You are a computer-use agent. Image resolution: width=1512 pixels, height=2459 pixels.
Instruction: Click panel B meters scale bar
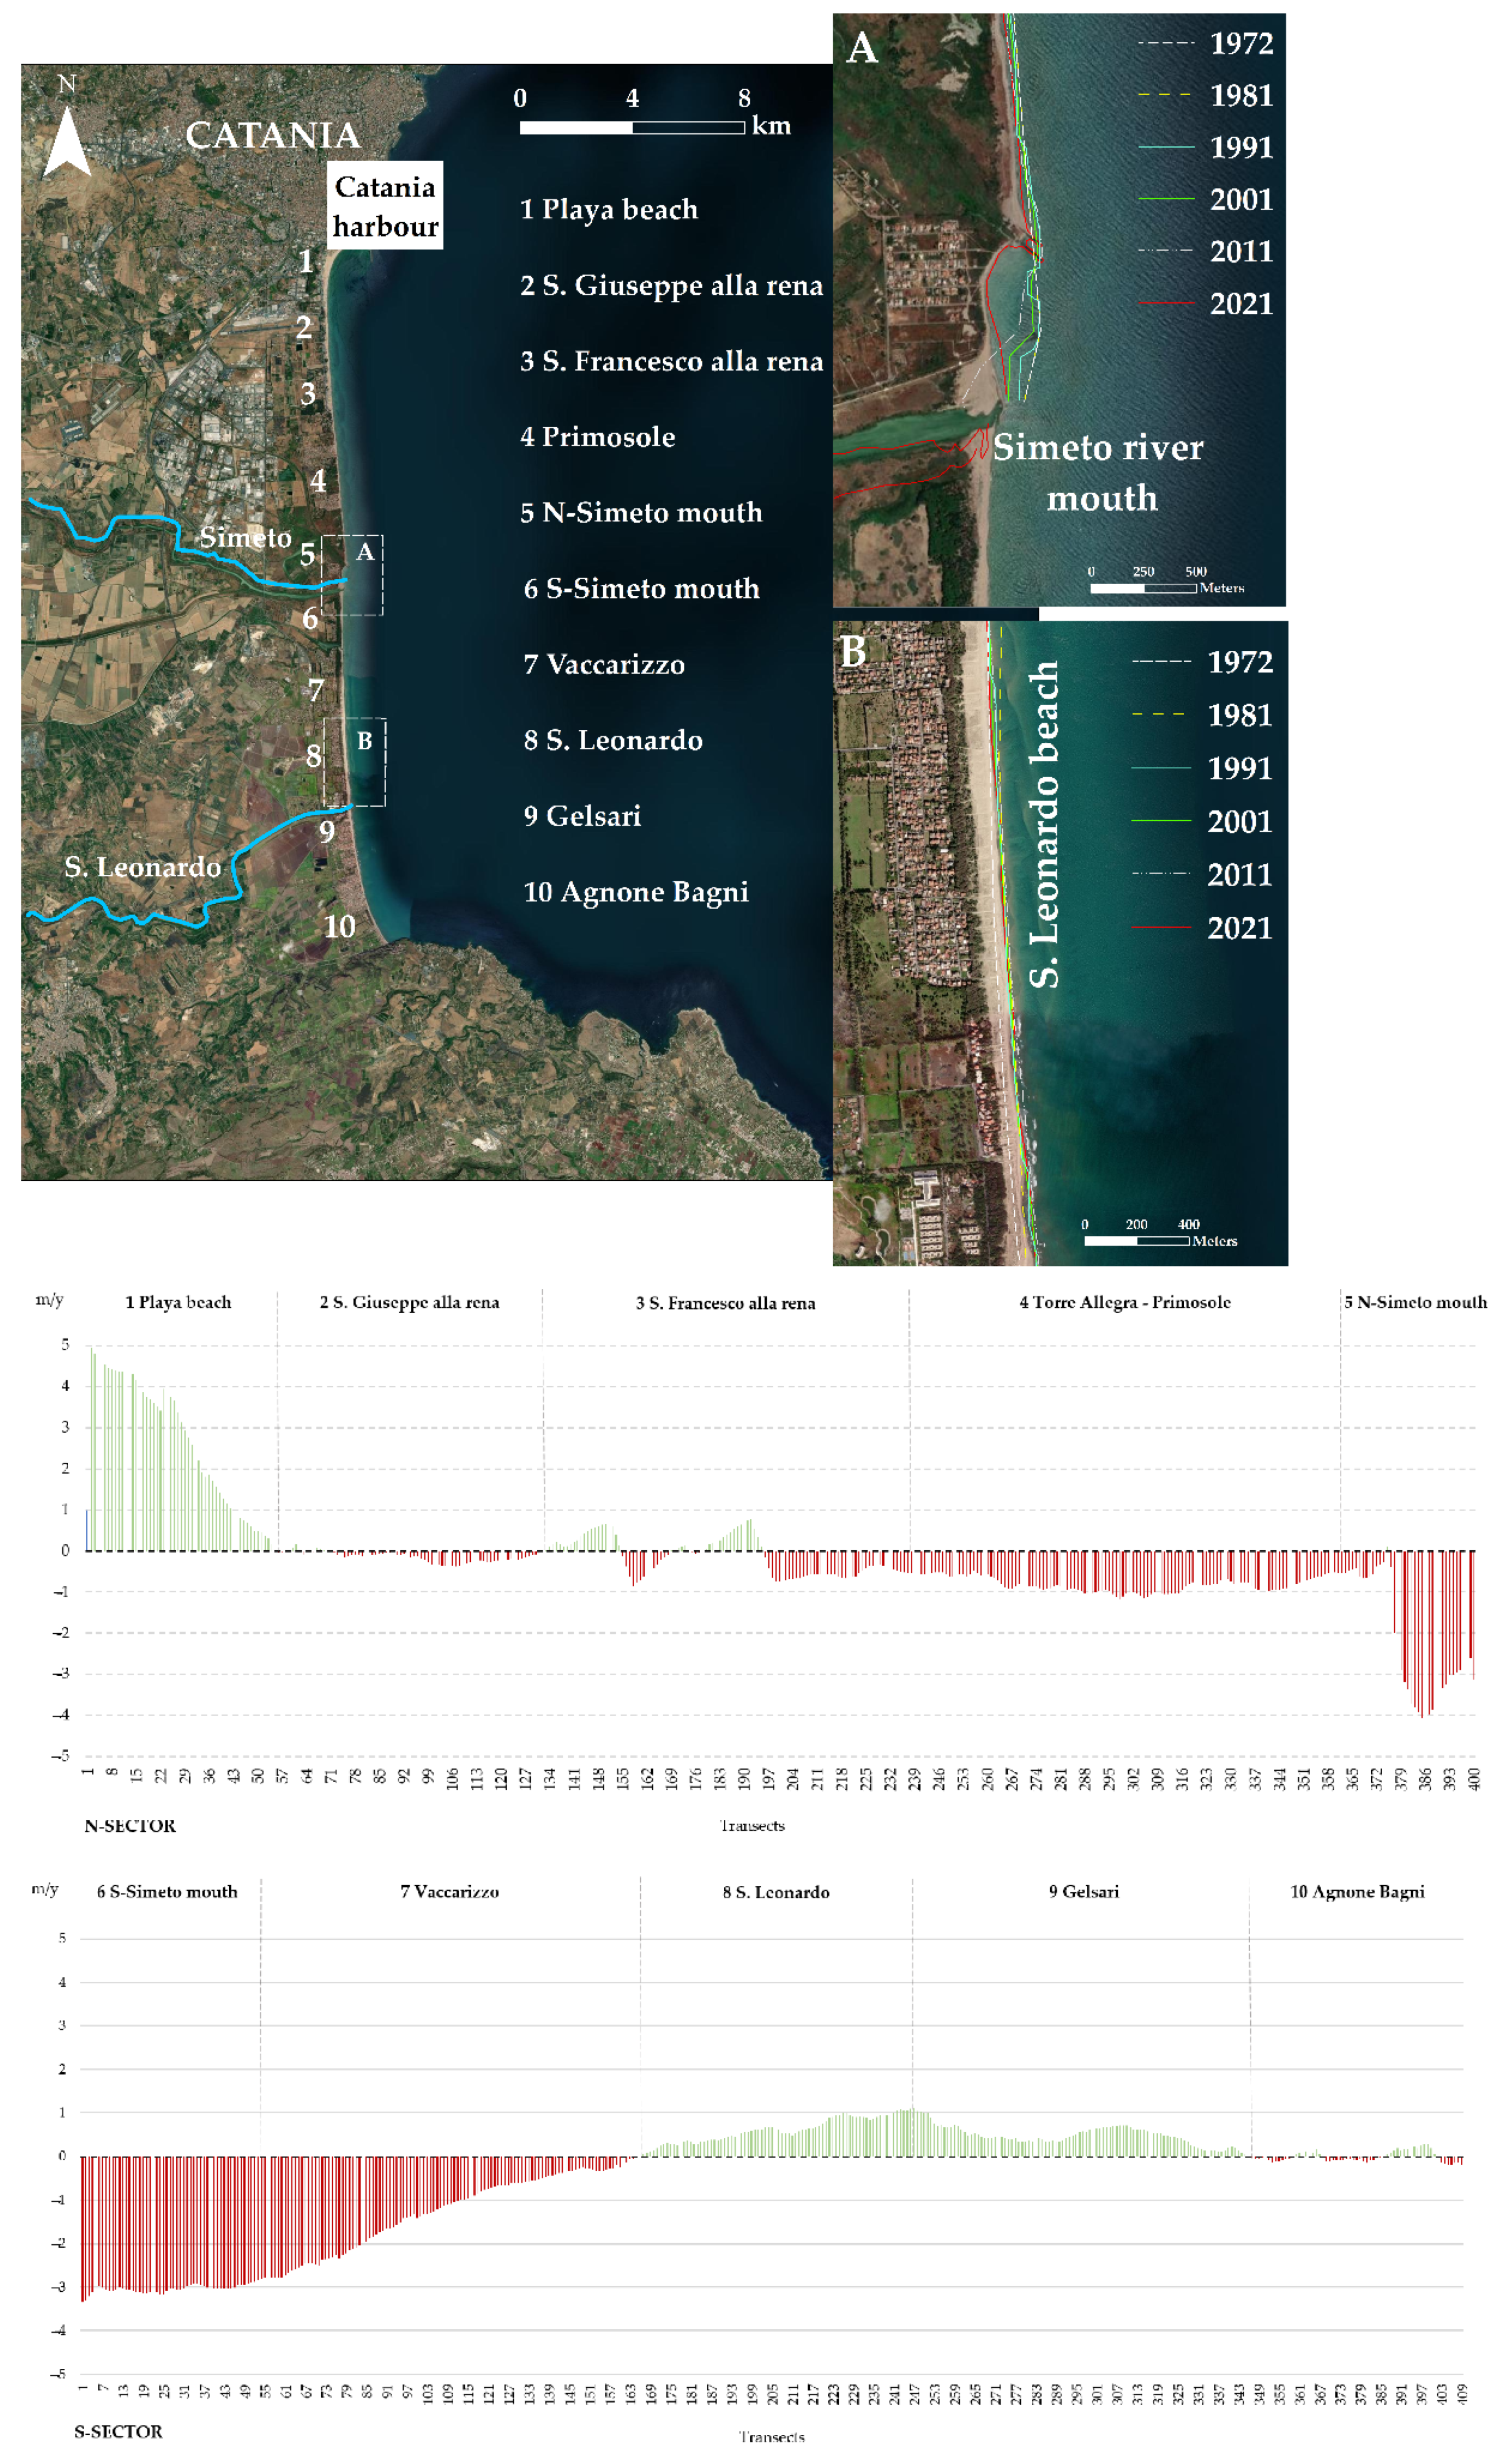pyautogui.click(x=1136, y=1241)
